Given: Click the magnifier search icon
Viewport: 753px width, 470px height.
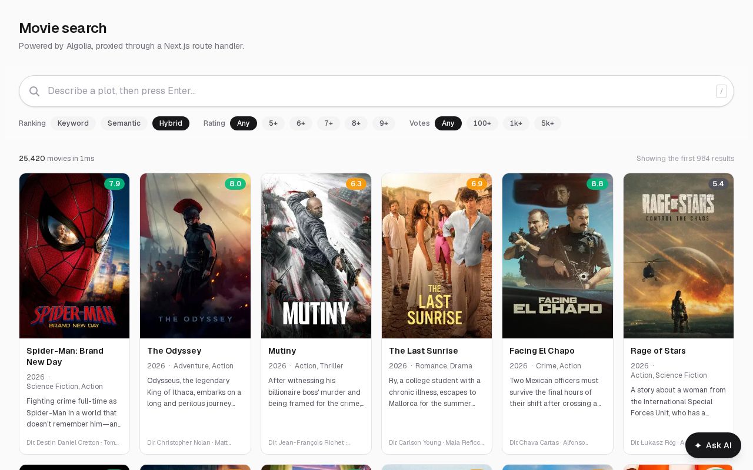Looking at the screenshot, I should tap(34, 91).
